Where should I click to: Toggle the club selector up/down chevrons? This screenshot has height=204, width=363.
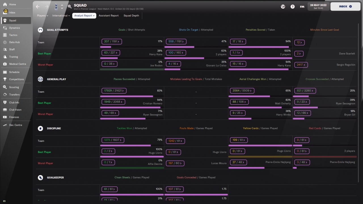coord(62,7)
